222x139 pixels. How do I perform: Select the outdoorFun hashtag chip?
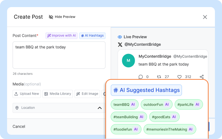point(157,105)
